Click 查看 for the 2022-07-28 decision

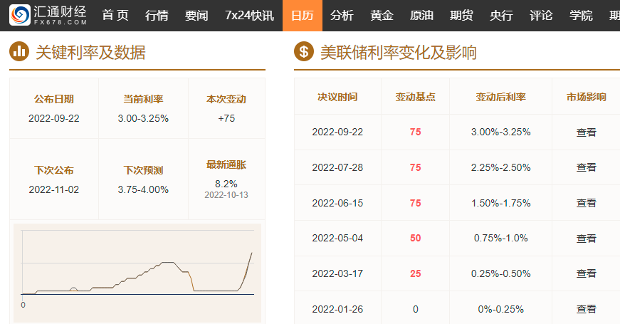[586, 167]
